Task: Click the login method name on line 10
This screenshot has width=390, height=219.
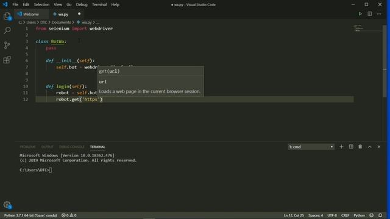Action: (x=62, y=86)
